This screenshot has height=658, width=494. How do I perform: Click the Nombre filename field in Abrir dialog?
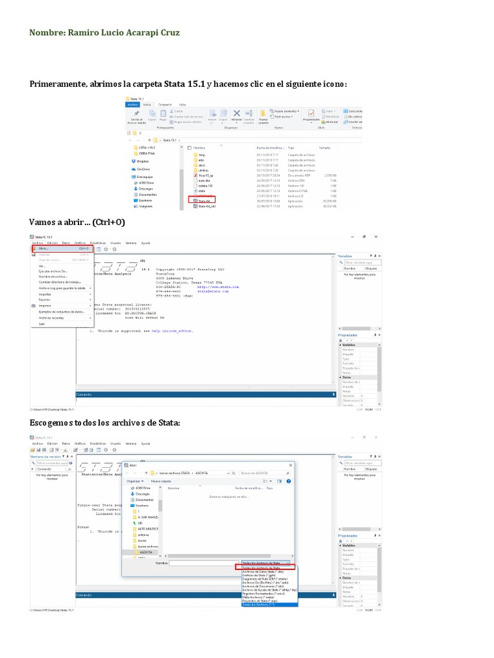tap(204, 563)
